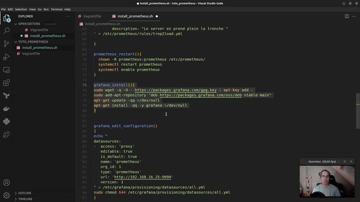This screenshot has width=360, height=202.
Task: Open the Docker view in activity bar
Action: tap(6, 108)
